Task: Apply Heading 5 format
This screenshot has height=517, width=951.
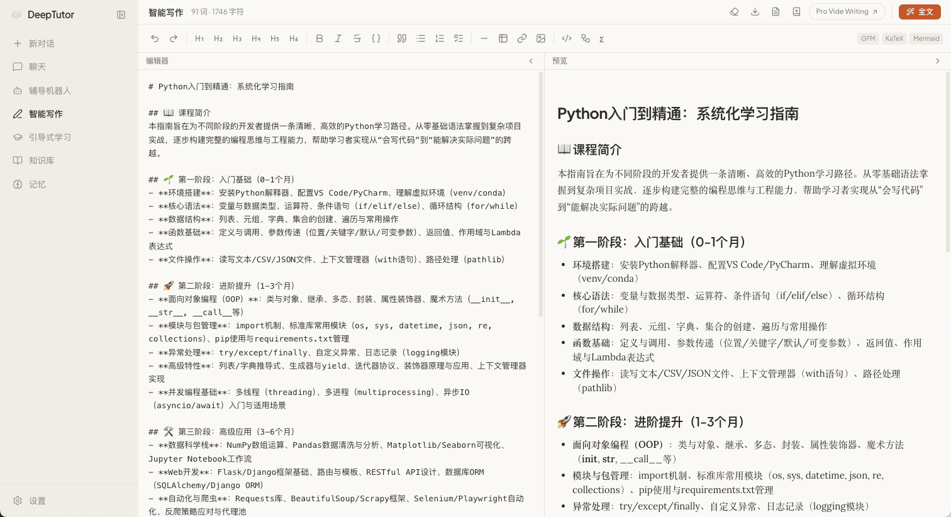Action: [275, 38]
